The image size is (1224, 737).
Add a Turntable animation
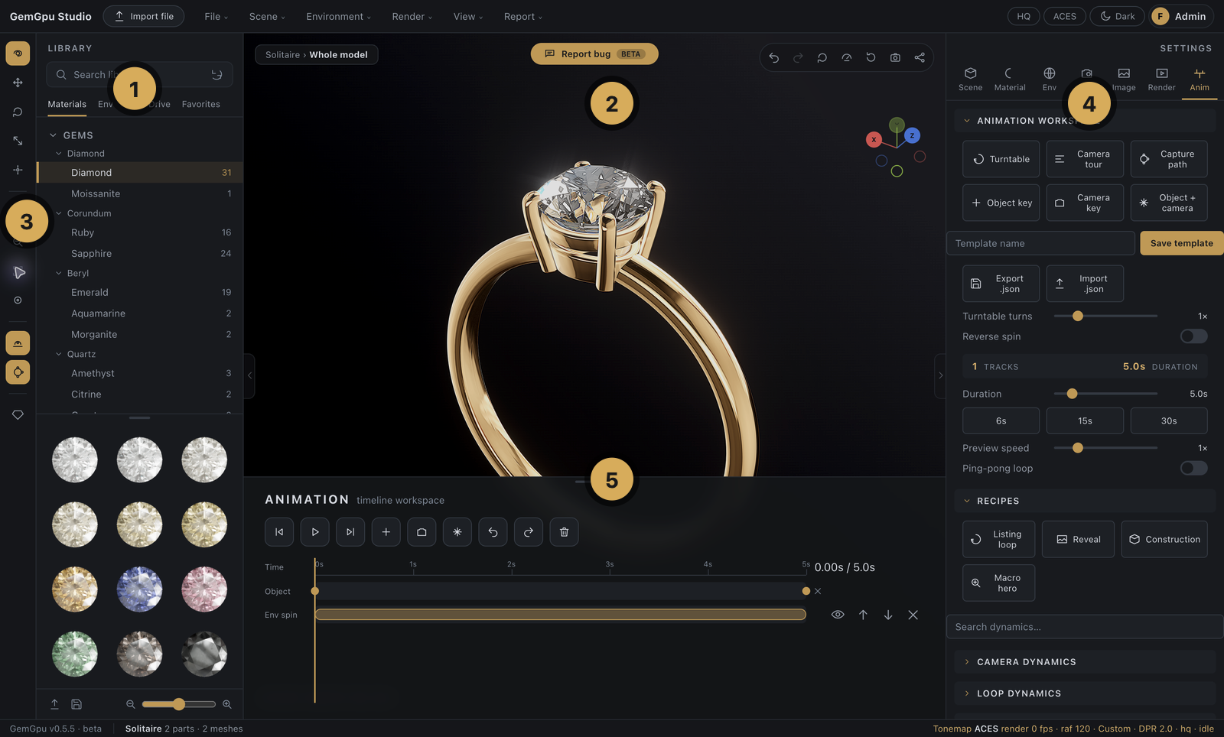click(x=1001, y=159)
